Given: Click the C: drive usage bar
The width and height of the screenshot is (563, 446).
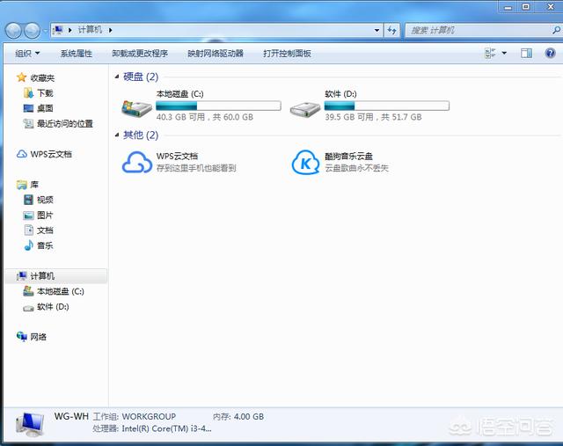Looking at the screenshot, I should pos(218,106).
